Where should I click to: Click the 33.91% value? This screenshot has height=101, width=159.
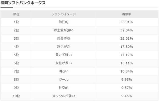pos(126,22)
